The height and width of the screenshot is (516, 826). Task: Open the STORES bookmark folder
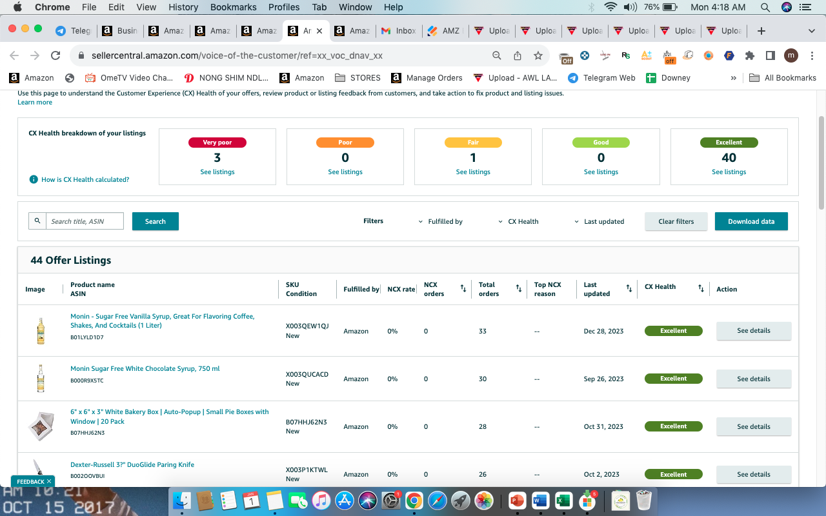[358, 78]
